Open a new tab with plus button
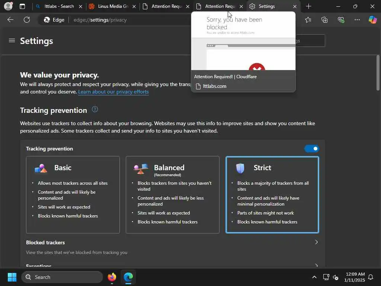Viewport: 381px width, 286px height. [x=308, y=6]
